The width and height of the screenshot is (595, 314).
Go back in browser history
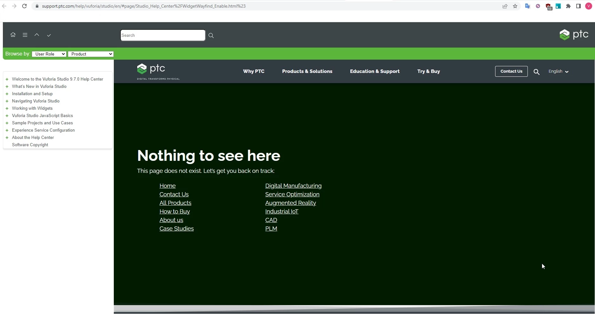point(4,6)
